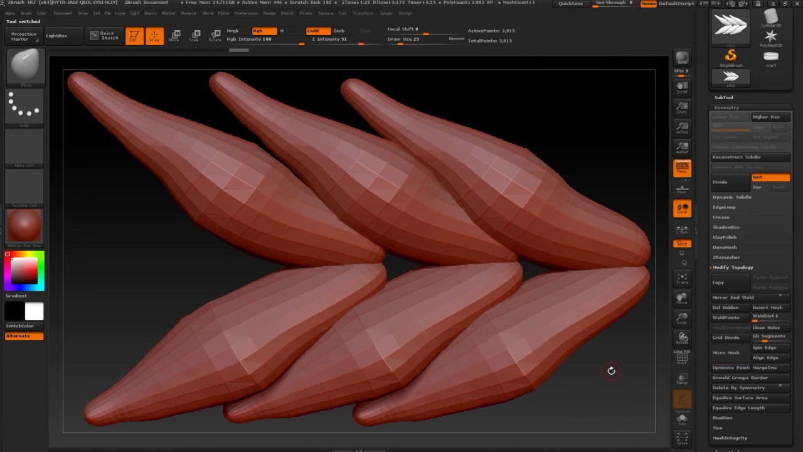The height and width of the screenshot is (452, 803).
Task: Expand the Dynamic Subdiv section
Action: [731, 197]
